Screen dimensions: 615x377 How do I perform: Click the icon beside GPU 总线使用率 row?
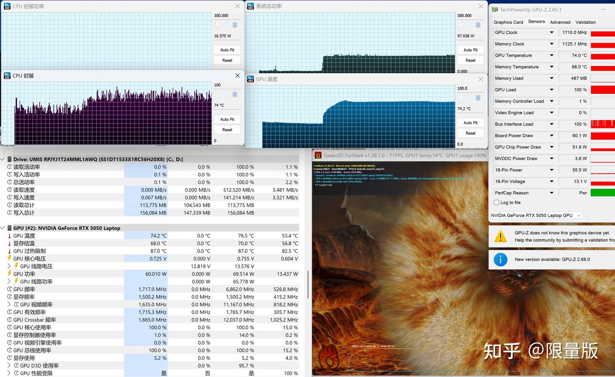coord(9,351)
